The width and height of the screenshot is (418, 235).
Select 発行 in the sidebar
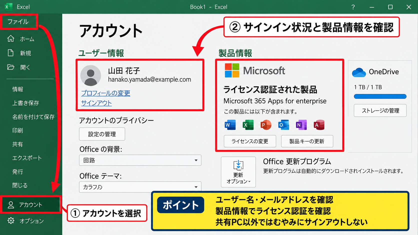[x=18, y=172]
